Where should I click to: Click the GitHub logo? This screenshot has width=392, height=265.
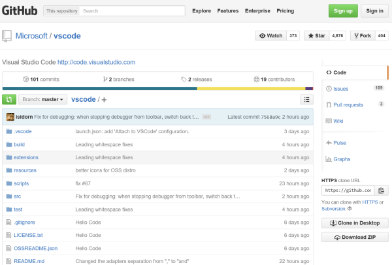(x=20, y=11)
